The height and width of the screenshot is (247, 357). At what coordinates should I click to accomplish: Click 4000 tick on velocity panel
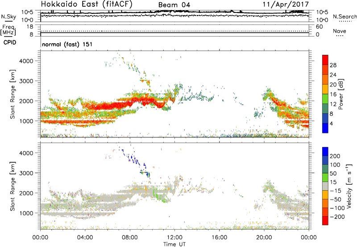26,153
